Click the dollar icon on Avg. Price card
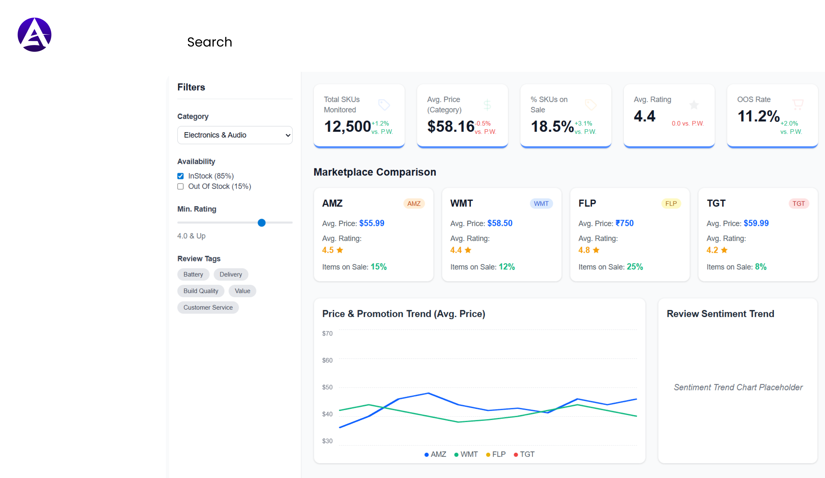825x478 pixels. point(487,105)
